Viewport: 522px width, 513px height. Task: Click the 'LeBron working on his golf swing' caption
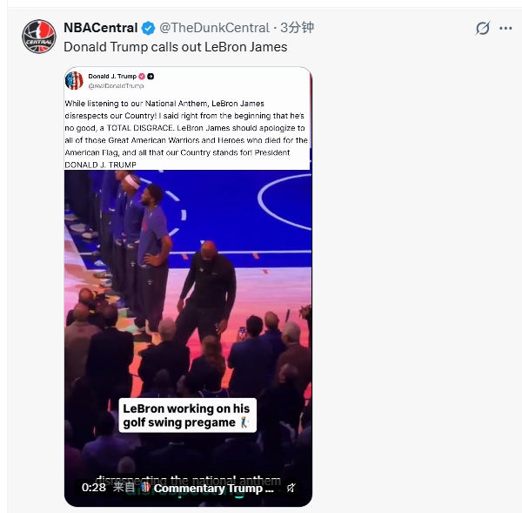tap(187, 415)
